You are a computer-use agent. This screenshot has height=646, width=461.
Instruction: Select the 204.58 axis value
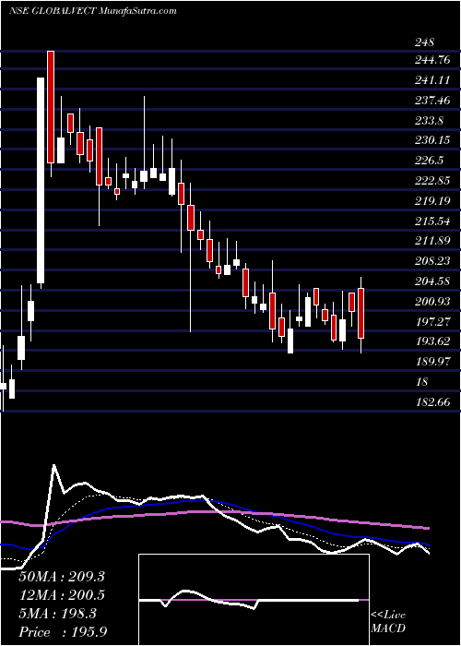(433, 281)
